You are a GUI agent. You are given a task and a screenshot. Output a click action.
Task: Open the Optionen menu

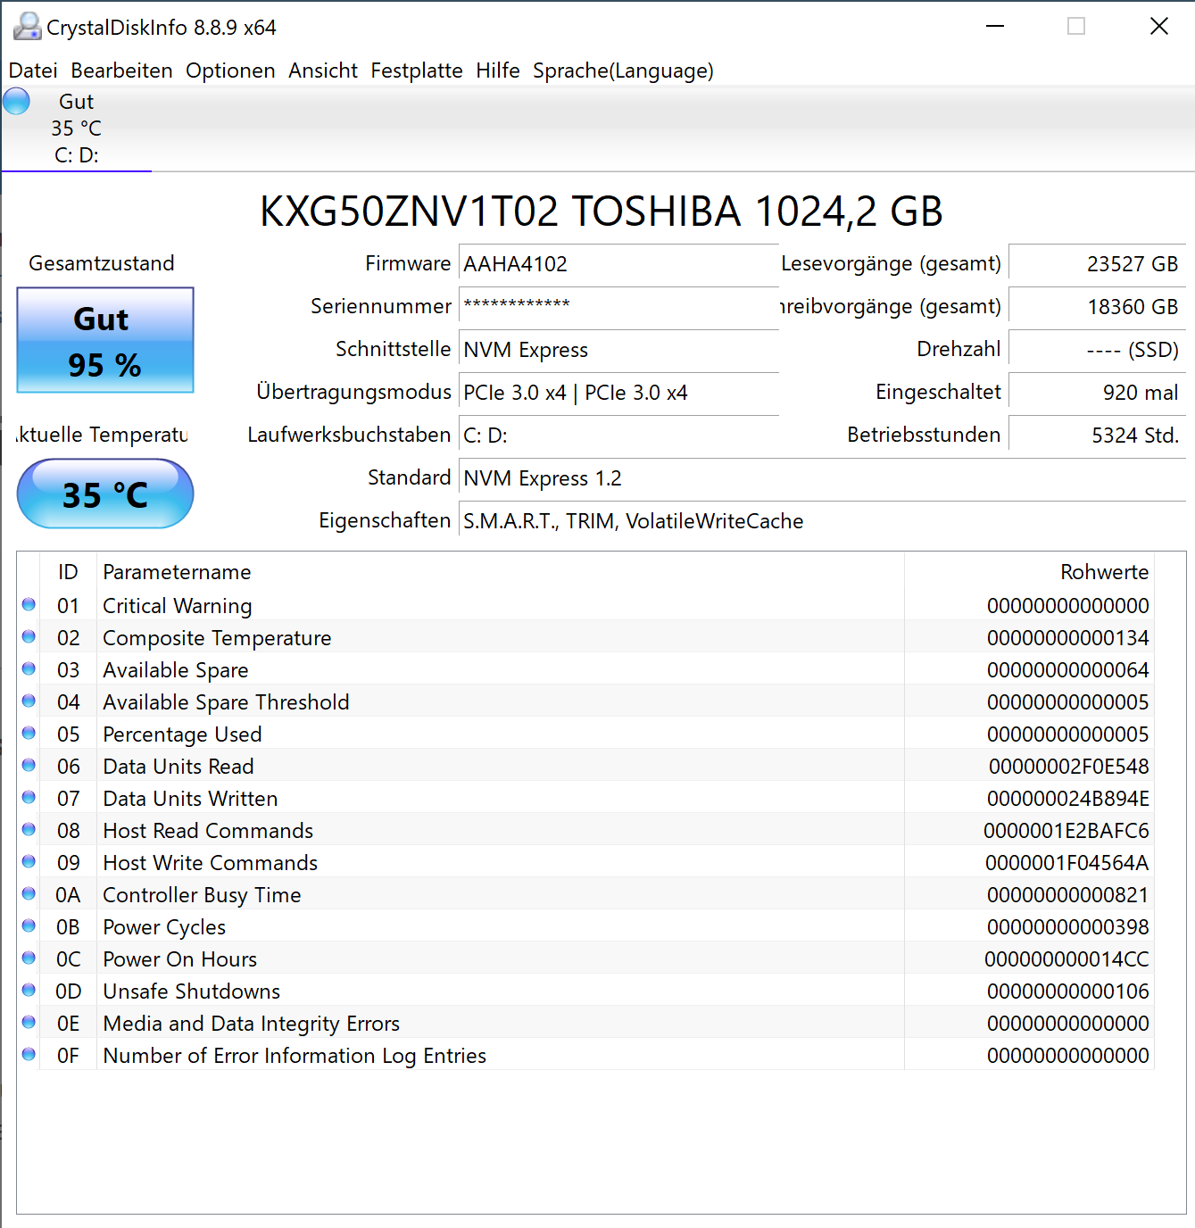coord(230,71)
